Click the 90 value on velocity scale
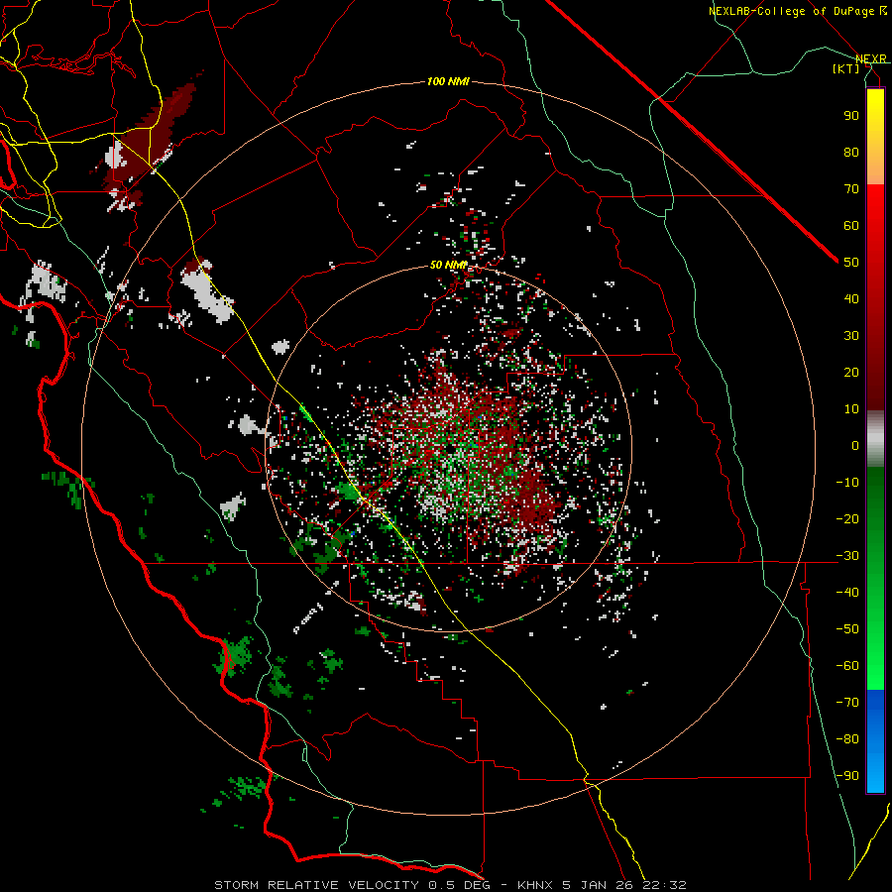Screen dimensions: 892x892 [x=851, y=116]
